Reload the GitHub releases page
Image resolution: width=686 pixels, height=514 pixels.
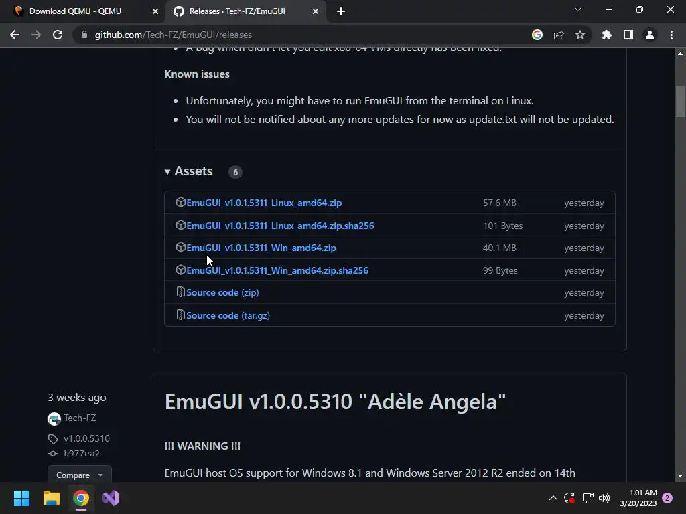[x=58, y=35]
